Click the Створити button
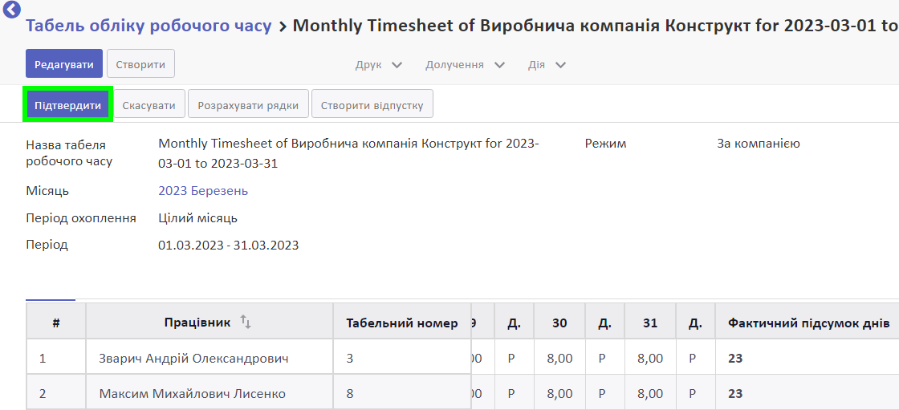 [x=140, y=63]
